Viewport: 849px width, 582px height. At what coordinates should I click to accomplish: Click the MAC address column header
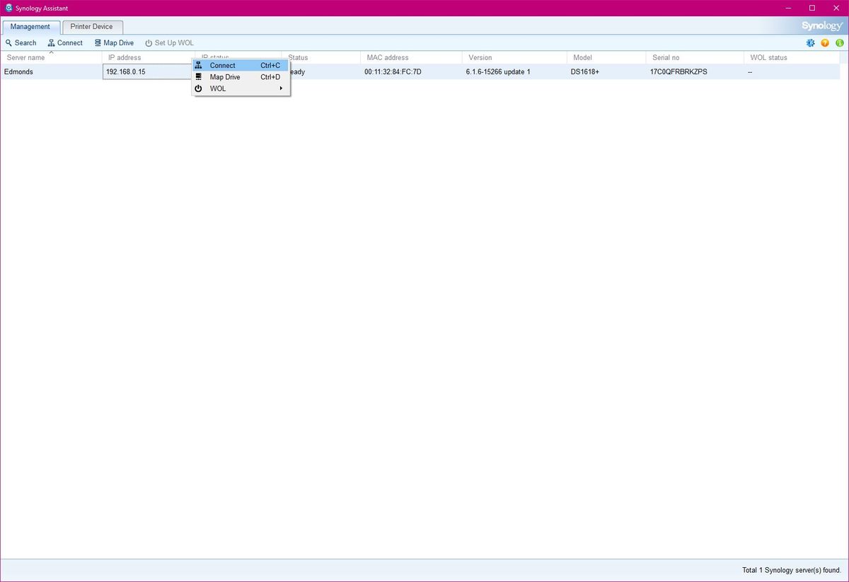coord(386,57)
